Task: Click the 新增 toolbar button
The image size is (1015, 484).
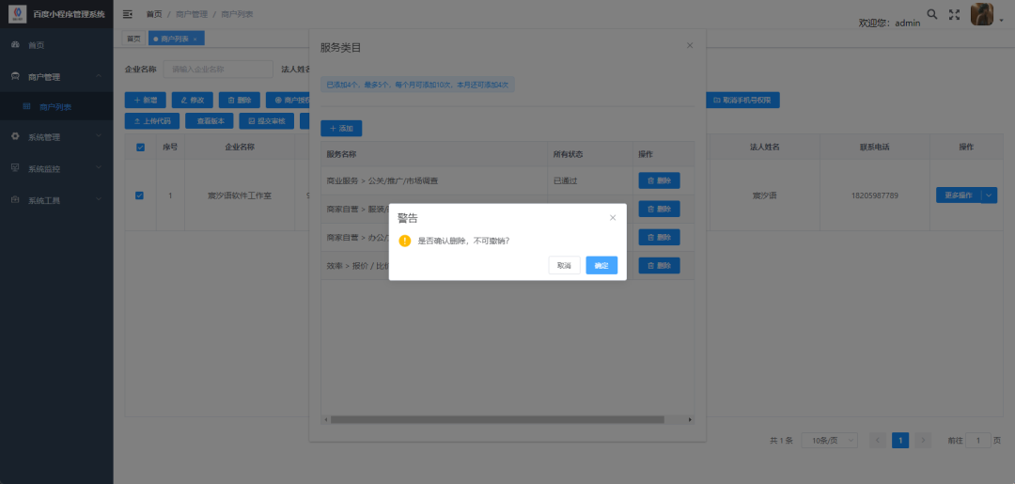Action: (145, 100)
